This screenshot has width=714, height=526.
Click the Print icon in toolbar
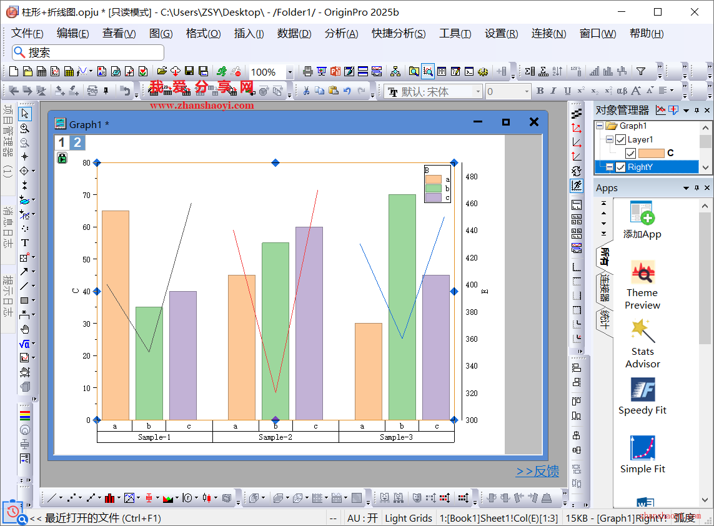coord(307,72)
